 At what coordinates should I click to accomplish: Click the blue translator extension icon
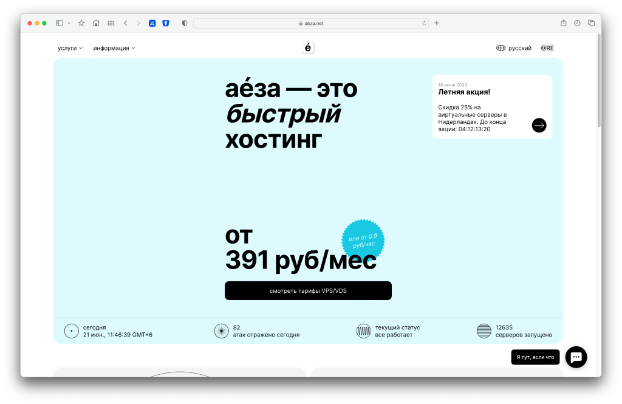[152, 23]
